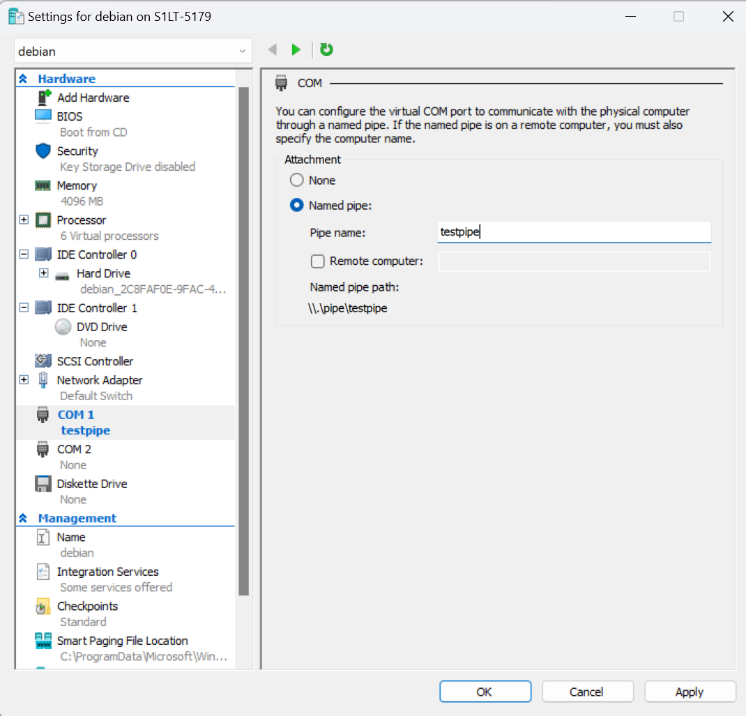Click the Cancel button
746x716 pixels.
587,692
